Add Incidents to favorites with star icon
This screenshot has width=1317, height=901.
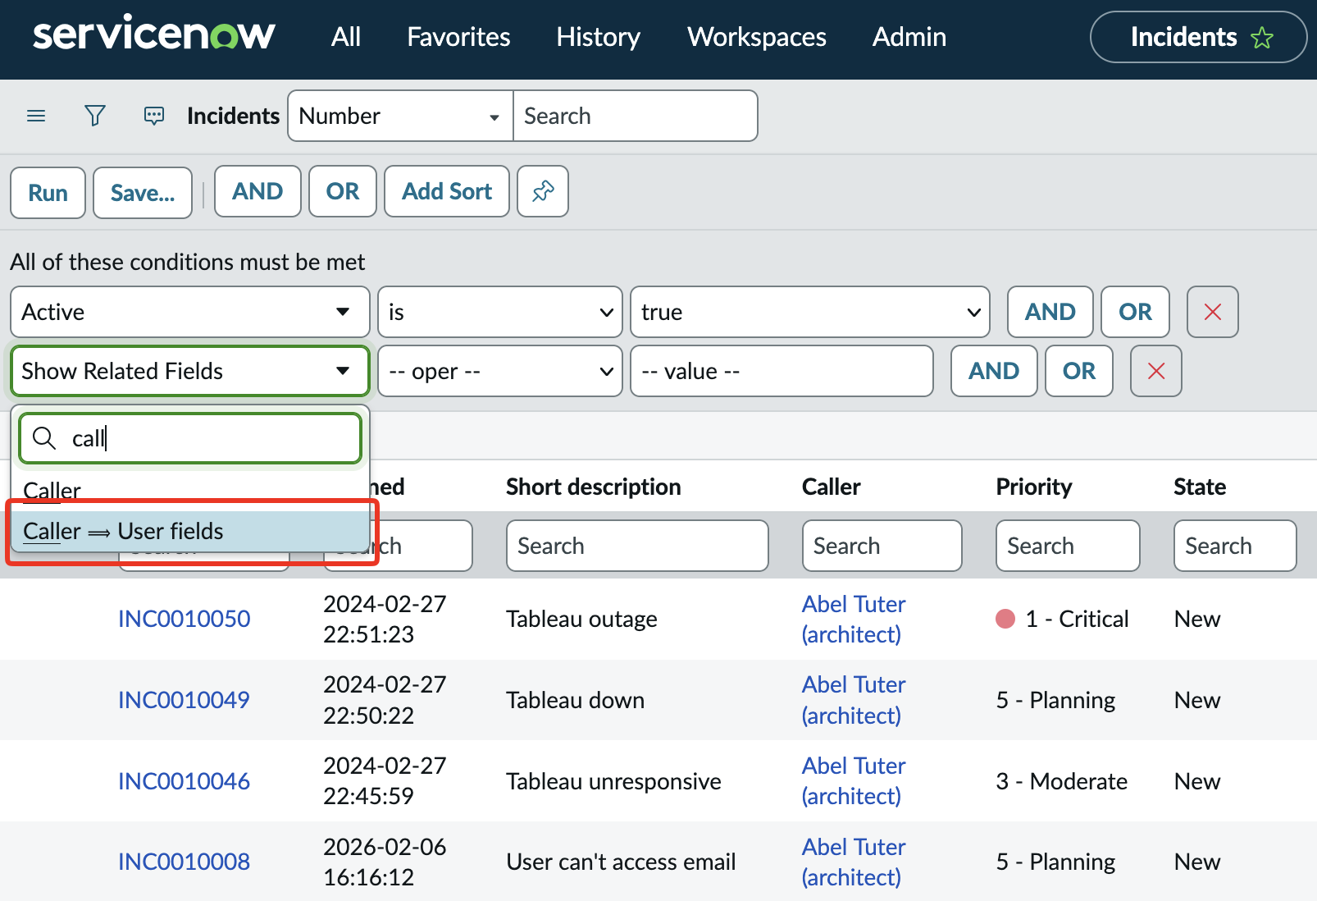coord(1262,38)
